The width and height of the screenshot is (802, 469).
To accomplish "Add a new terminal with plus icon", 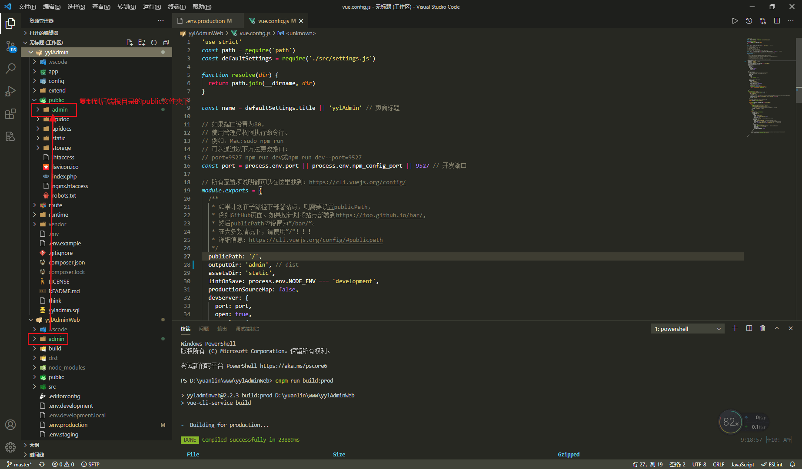I will click(735, 328).
